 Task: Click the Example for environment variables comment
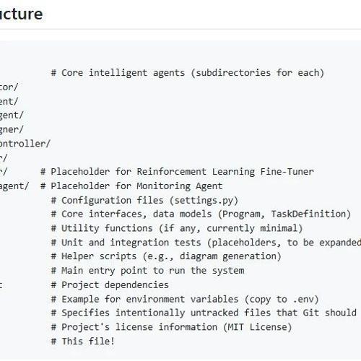click(185, 299)
